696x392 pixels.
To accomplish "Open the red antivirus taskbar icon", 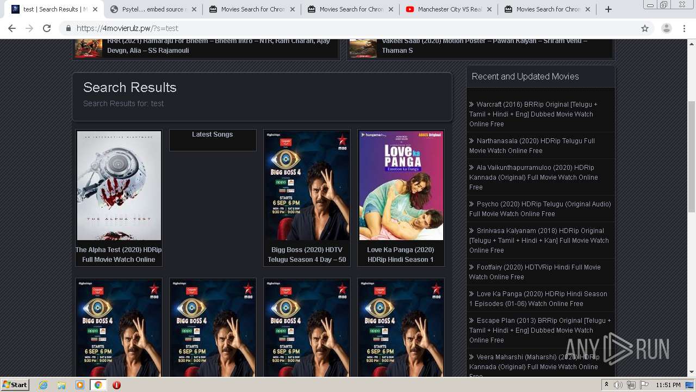I will point(116,385).
